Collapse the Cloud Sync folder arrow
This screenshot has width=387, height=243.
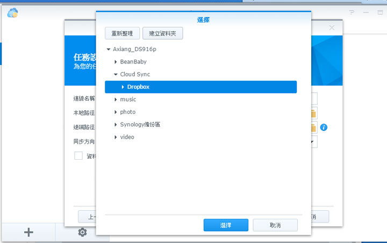pyautogui.click(x=116, y=74)
